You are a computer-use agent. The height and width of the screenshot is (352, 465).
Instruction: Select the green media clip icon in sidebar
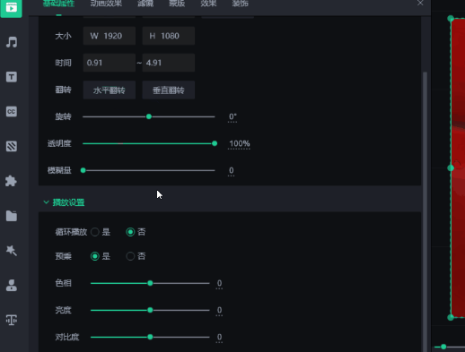(x=12, y=7)
